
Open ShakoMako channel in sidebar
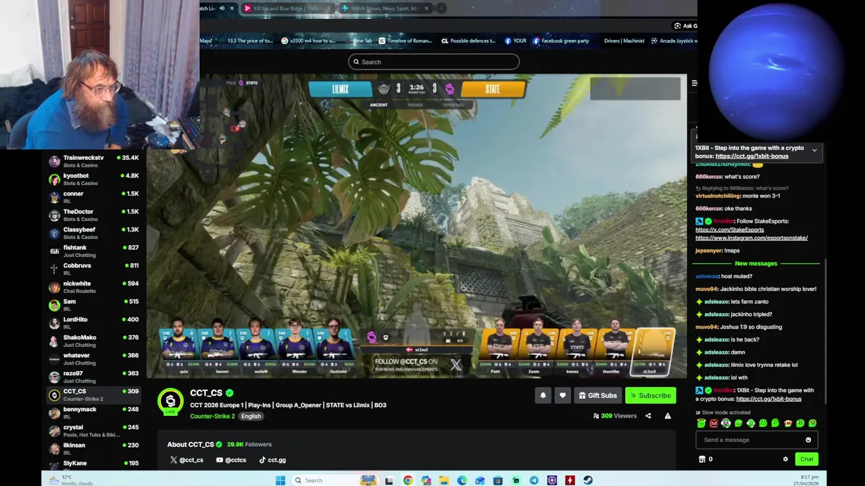93,341
